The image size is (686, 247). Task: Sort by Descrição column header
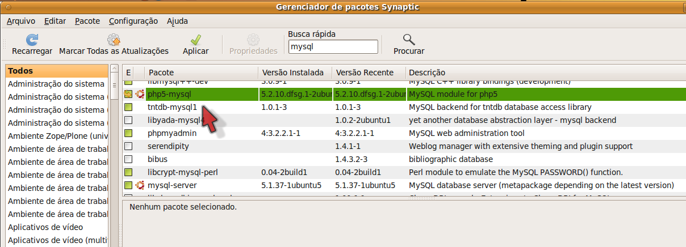pyautogui.click(x=545, y=73)
